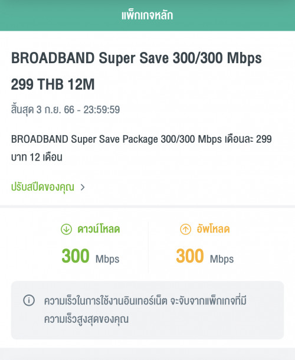Image resolution: width=295 pixels, height=360 pixels.
Task: Click the แพ็กเกจหลัก header title
Action: (x=147, y=15)
